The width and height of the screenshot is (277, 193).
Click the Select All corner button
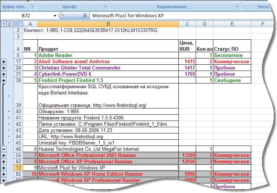(18, 24)
